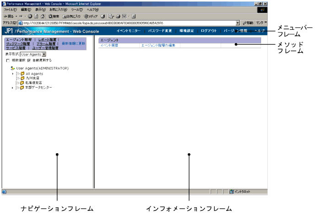
Task: Open the address bar URL history dropdown
Action: [238, 23]
